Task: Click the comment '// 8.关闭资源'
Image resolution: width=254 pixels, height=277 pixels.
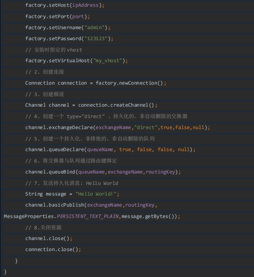Action: [x=43, y=228]
